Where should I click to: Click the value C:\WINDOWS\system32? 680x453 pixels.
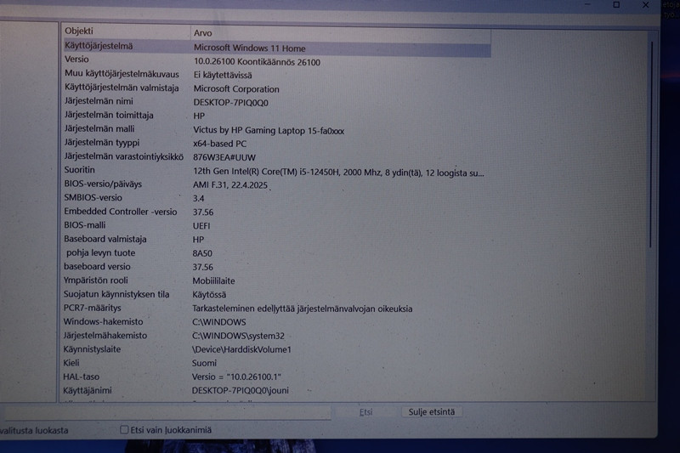pos(238,336)
